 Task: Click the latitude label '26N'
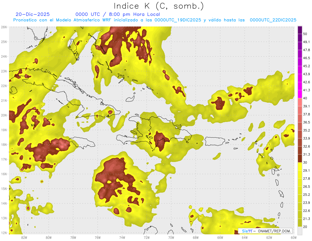4,27
